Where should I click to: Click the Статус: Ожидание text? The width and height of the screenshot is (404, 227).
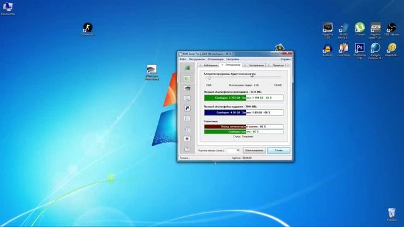click(x=243, y=136)
